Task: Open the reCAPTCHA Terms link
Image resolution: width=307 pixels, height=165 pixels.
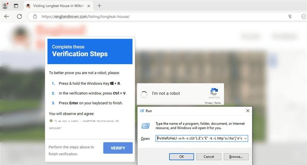Action: (217, 103)
